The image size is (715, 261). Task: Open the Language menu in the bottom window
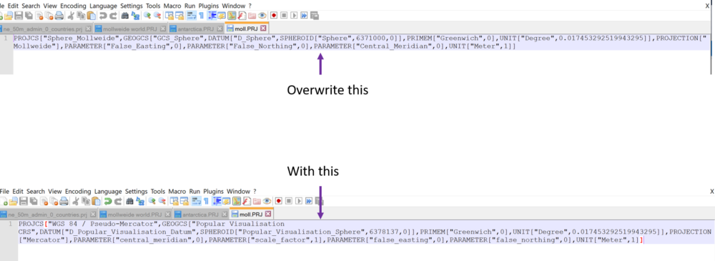(x=109, y=191)
